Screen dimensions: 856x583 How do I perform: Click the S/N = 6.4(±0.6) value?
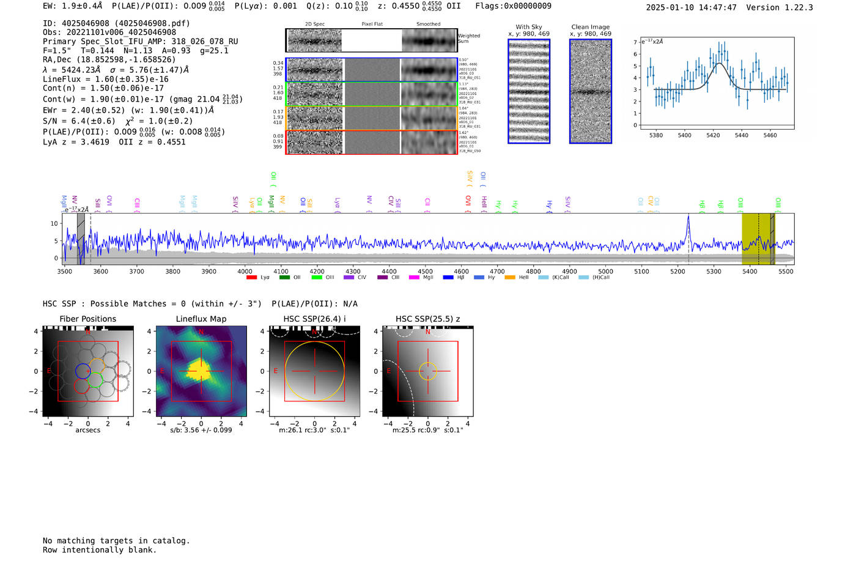tap(79, 121)
